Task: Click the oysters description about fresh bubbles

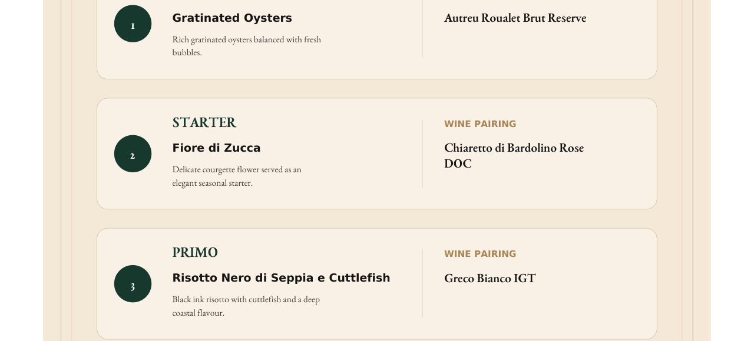Action: [247, 46]
